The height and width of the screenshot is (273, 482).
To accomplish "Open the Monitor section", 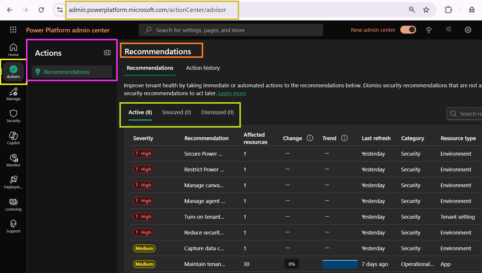I will tap(13, 160).
